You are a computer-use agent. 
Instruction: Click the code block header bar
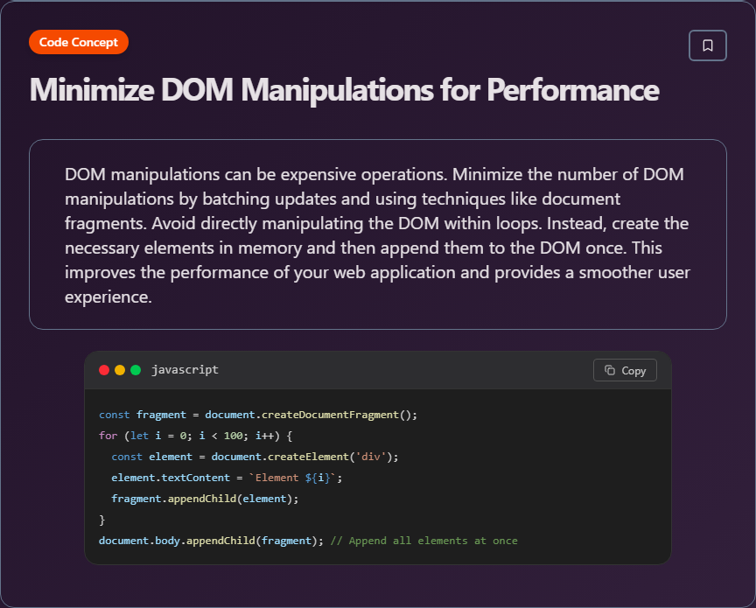pyautogui.click(x=376, y=369)
